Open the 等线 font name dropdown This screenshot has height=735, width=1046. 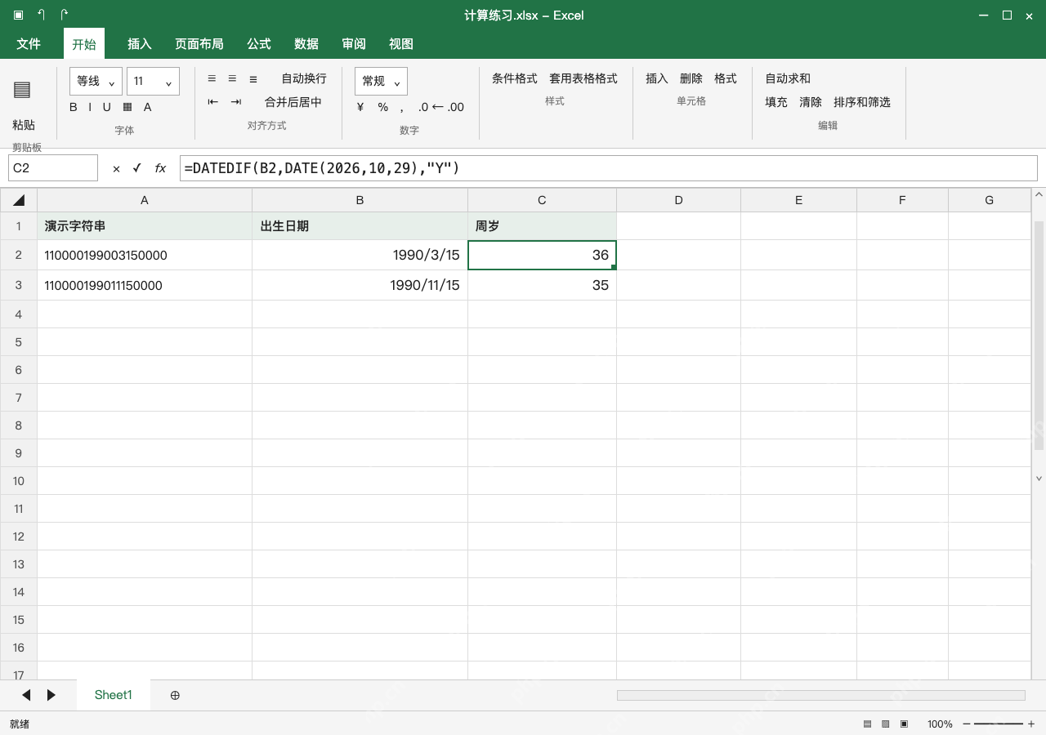pos(96,81)
